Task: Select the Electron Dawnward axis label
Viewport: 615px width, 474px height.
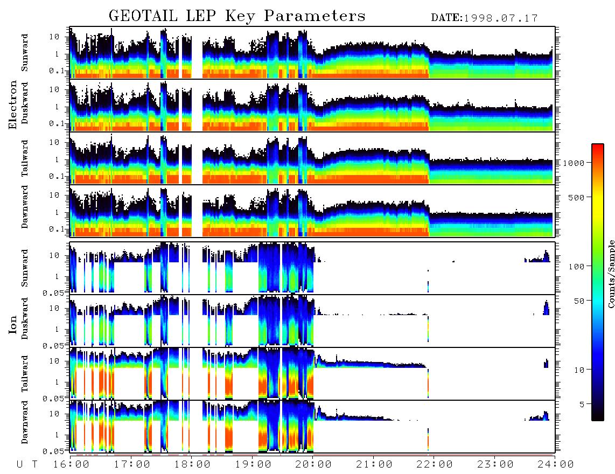Action: point(25,207)
